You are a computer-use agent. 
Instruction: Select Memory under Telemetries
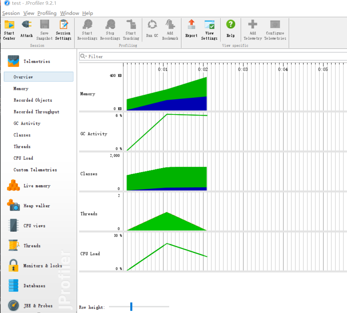21,88
